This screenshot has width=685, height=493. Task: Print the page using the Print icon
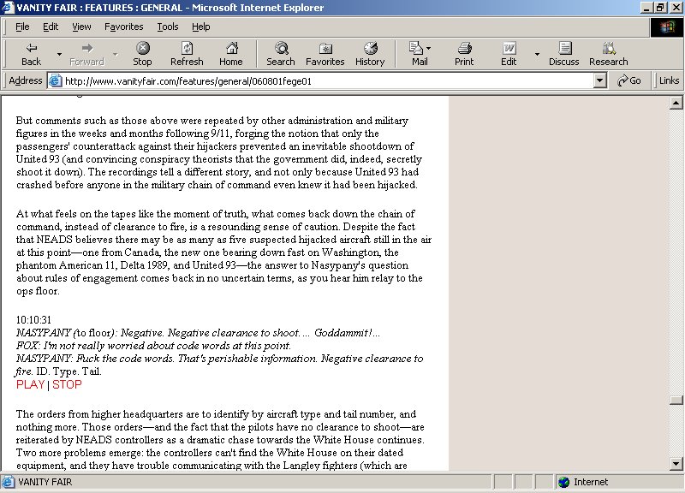(x=464, y=49)
